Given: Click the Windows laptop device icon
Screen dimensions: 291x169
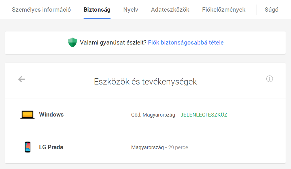Looking at the screenshot, I should click(x=27, y=115).
